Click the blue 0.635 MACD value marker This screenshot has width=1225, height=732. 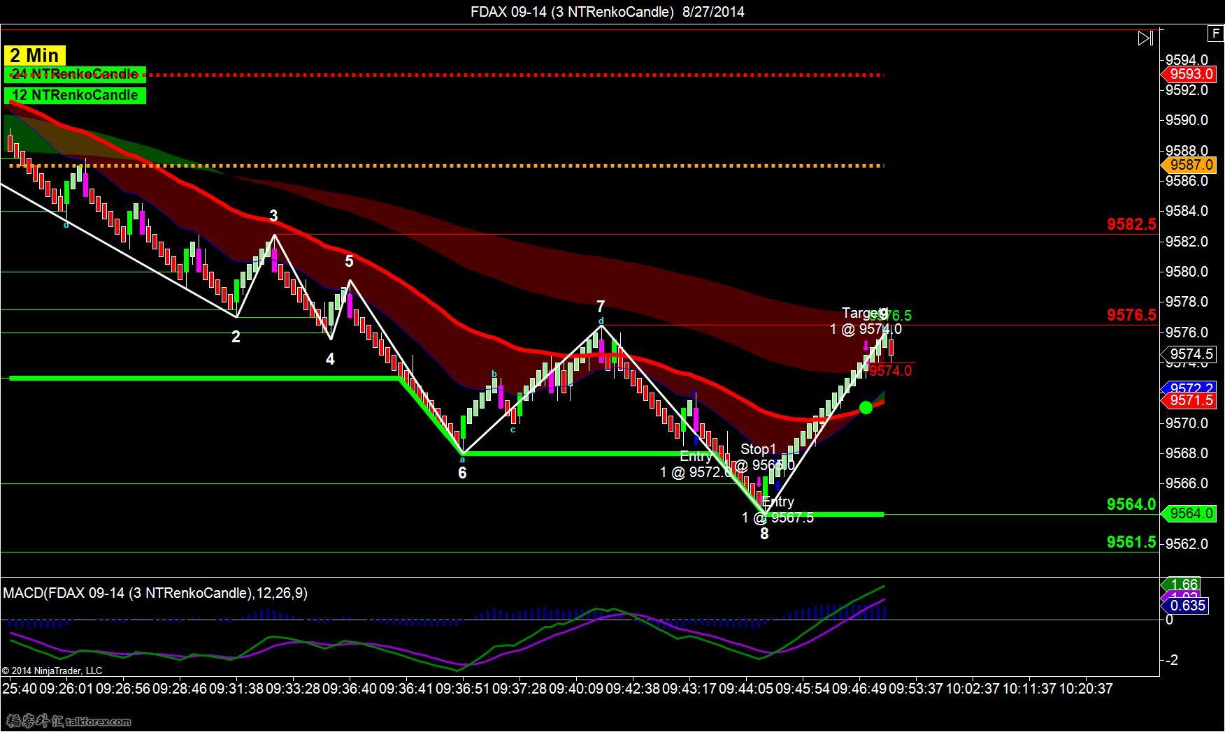[x=1187, y=605]
